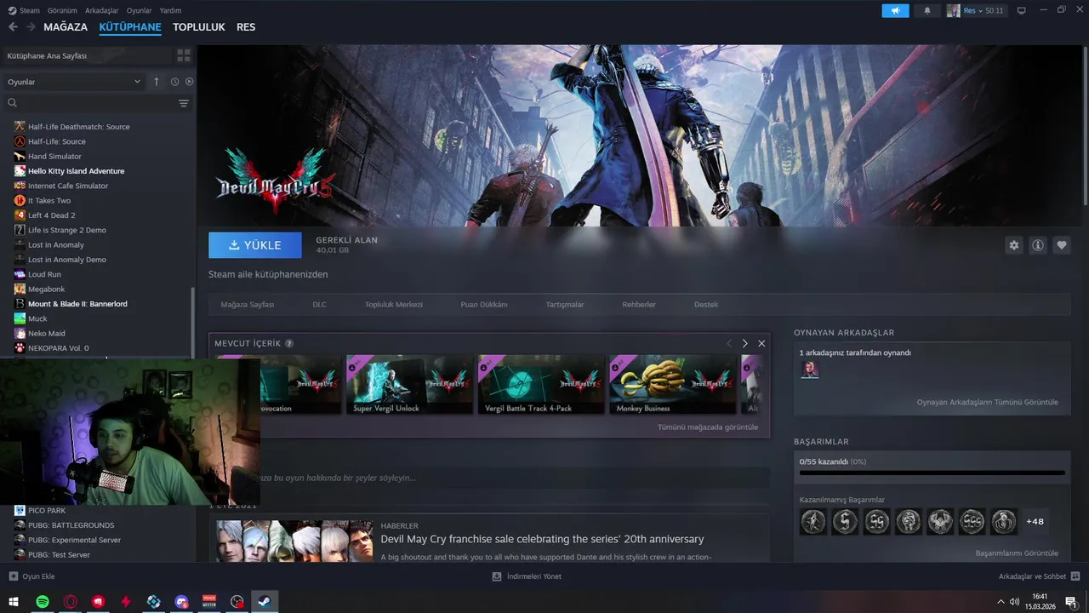Image resolution: width=1089 pixels, height=613 pixels.
Task: Open the Mevcut İçerik help question mark
Action: (289, 343)
